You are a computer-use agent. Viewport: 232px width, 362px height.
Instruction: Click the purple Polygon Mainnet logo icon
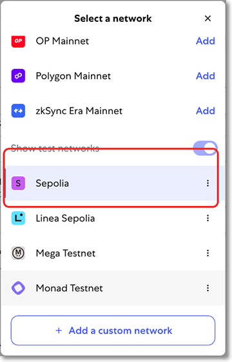tap(18, 76)
